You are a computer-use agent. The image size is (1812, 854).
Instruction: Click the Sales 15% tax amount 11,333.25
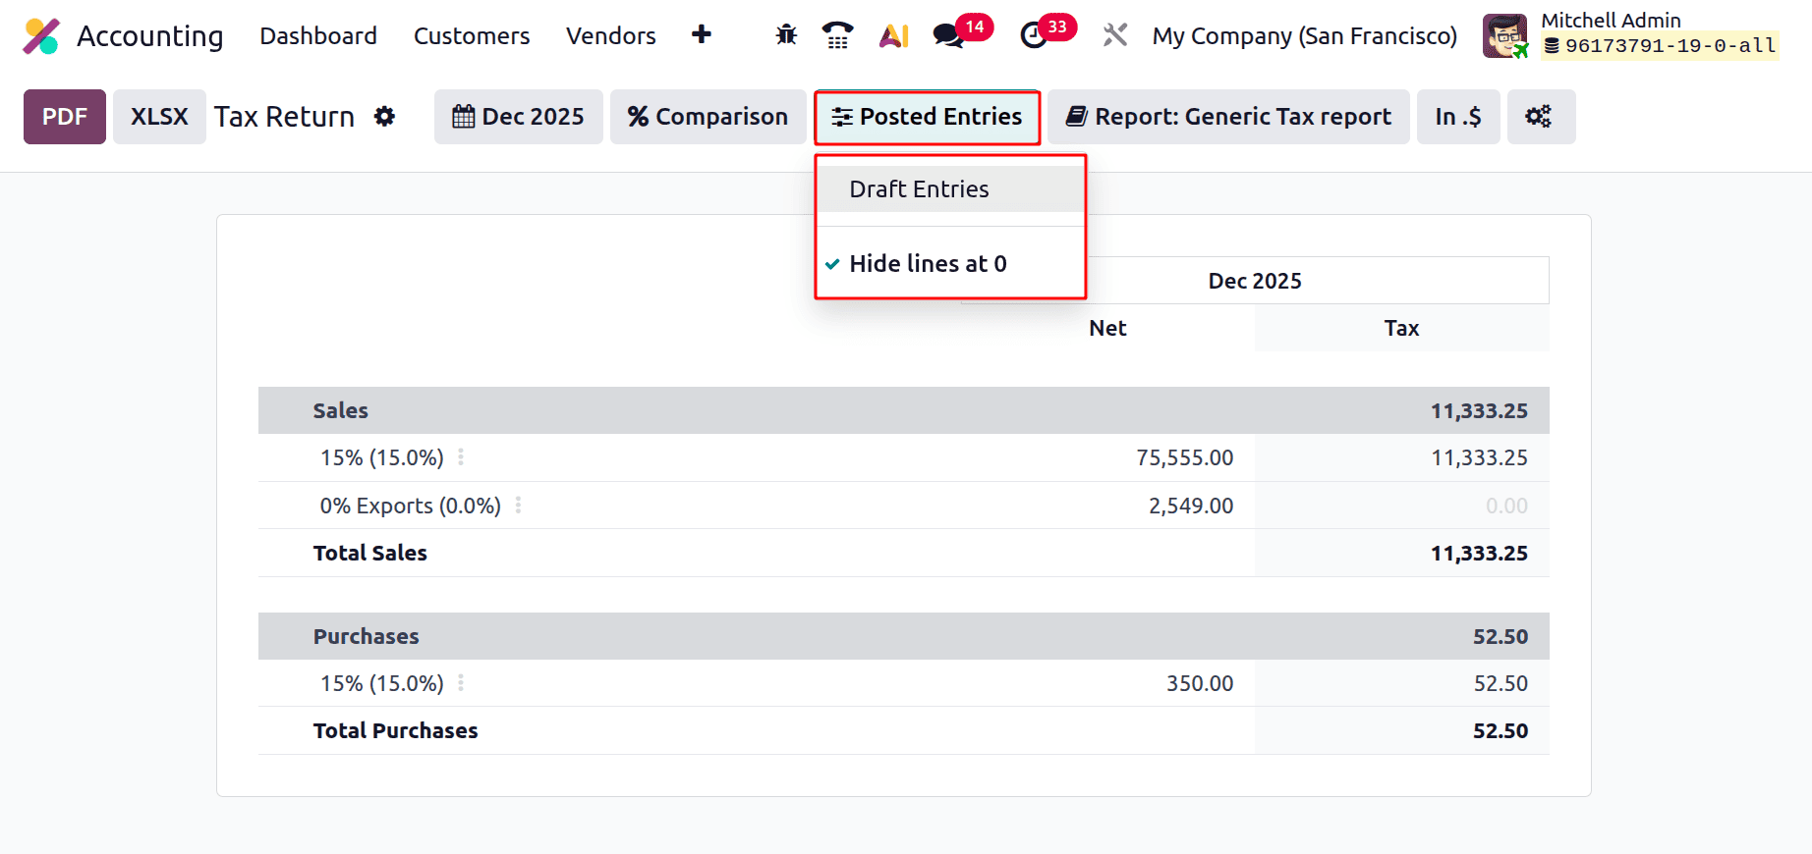pos(1479,458)
